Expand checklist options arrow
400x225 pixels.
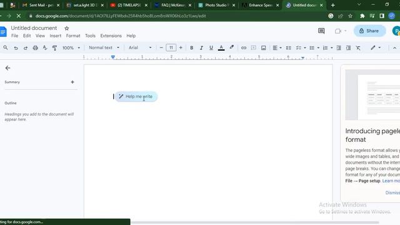pyautogui.click(x=305, y=47)
